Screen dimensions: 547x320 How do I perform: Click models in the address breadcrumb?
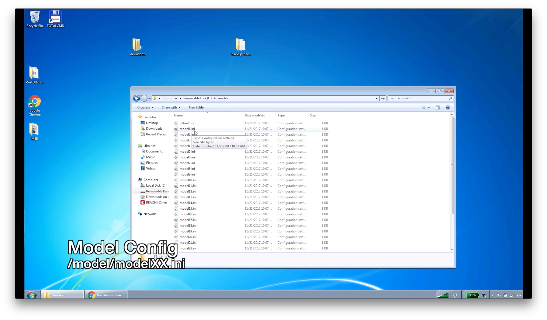click(x=223, y=98)
